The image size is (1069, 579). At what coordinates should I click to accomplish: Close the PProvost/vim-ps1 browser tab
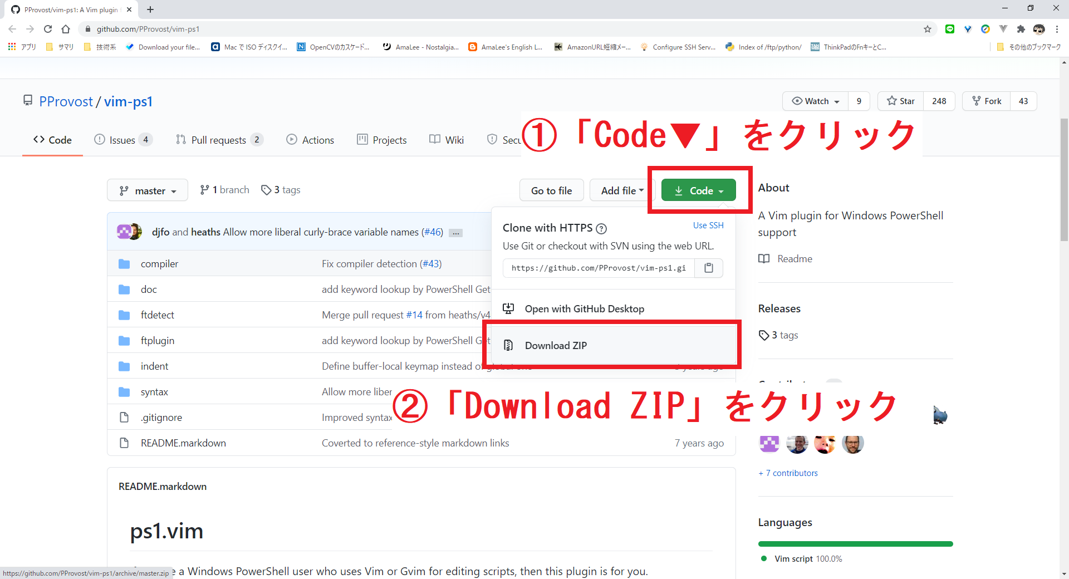pyautogui.click(x=129, y=9)
